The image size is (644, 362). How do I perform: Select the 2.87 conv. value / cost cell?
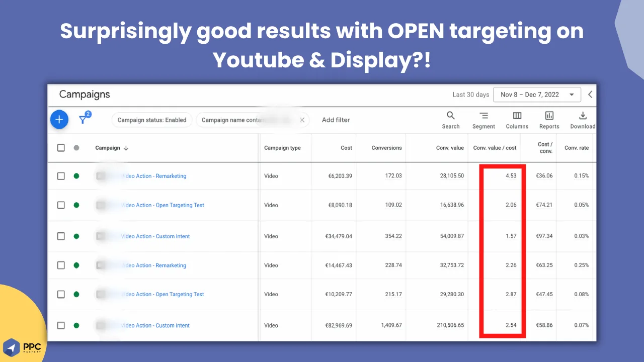(x=511, y=295)
